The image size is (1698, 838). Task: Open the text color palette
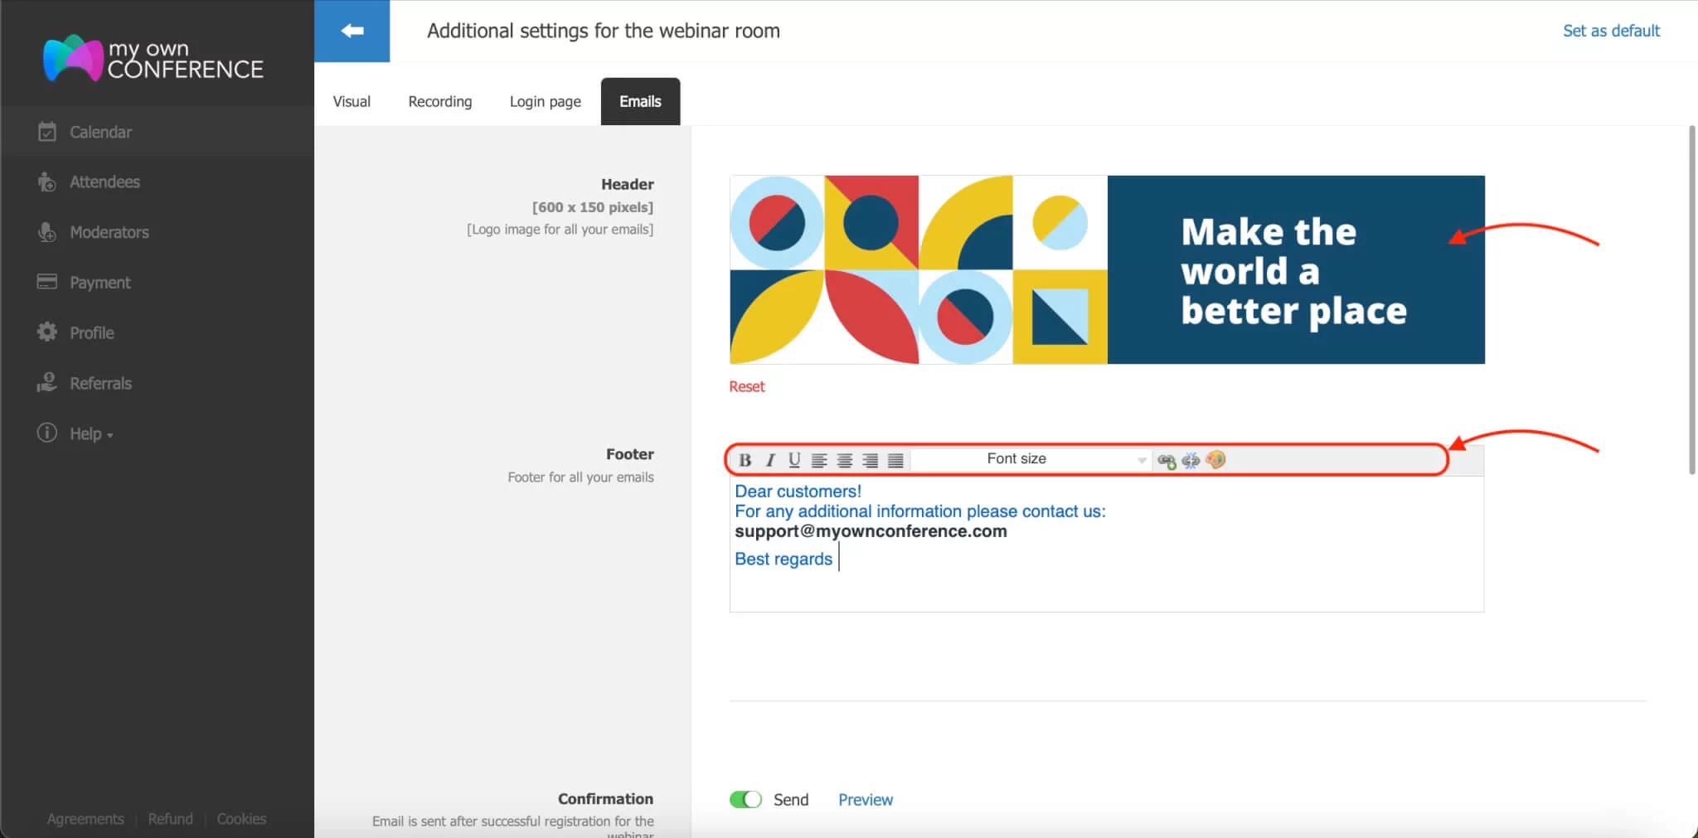1215,459
